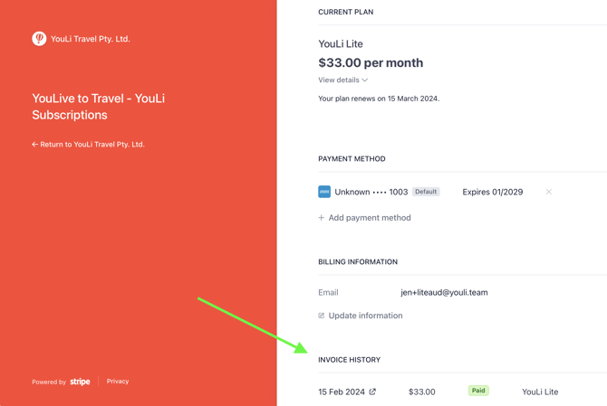Click the BILLING INFORMATION section heading
Viewport: 607px width, 406px height.
pyautogui.click(x=358, y=262)
